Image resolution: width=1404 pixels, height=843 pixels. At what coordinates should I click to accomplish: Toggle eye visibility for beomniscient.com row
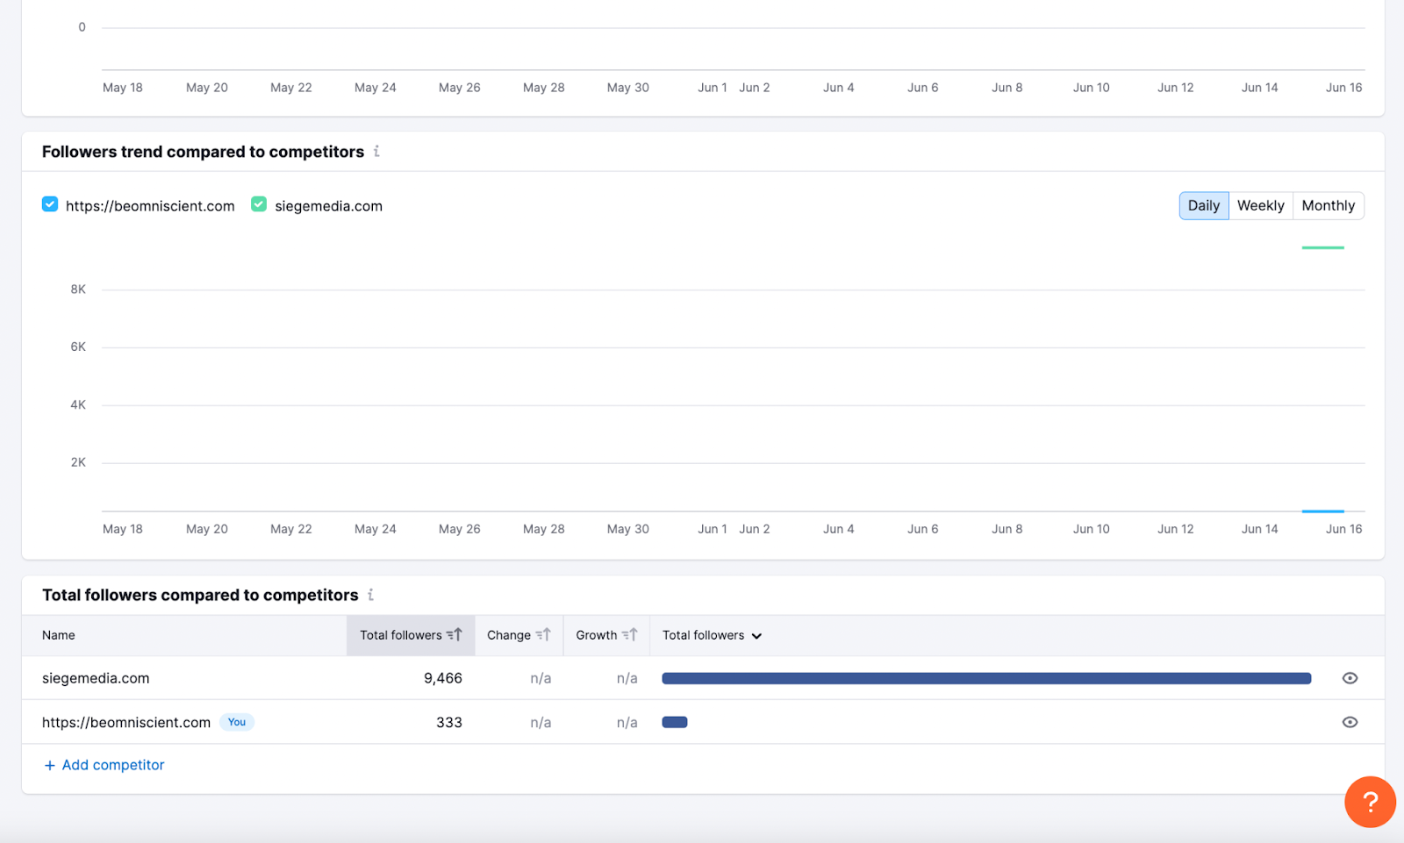1350,722
